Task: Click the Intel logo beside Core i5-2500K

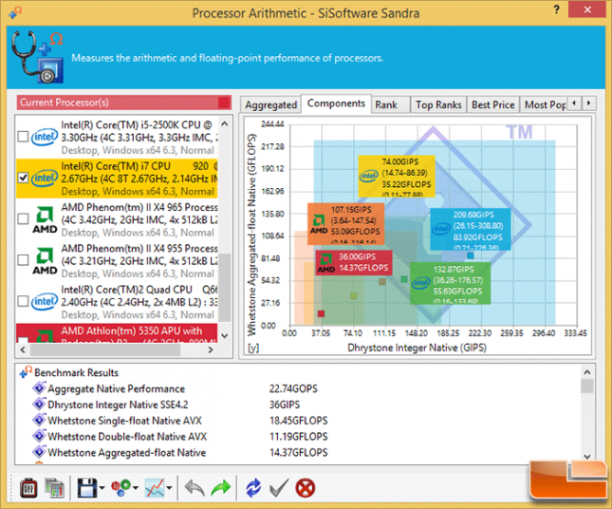Action: click(x=45, y=137)
